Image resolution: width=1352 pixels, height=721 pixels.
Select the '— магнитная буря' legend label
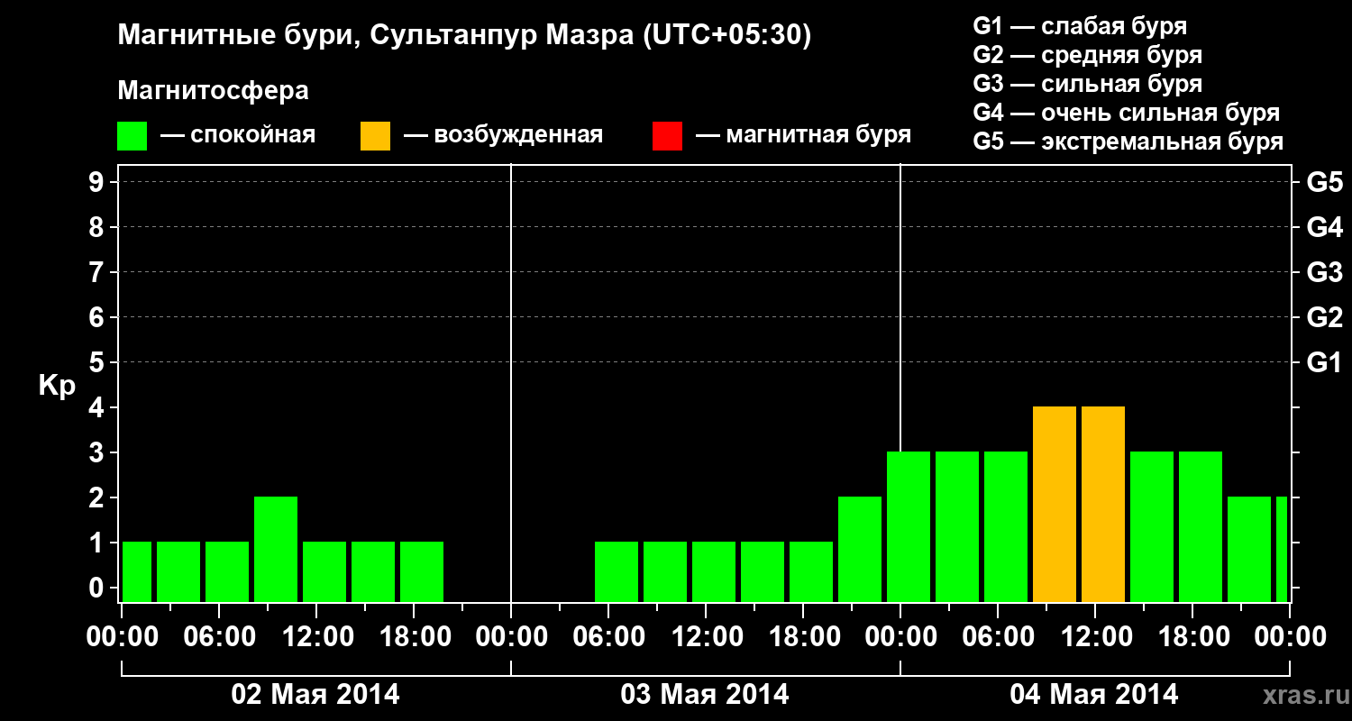pyautogui.click(x=804, y=135)
